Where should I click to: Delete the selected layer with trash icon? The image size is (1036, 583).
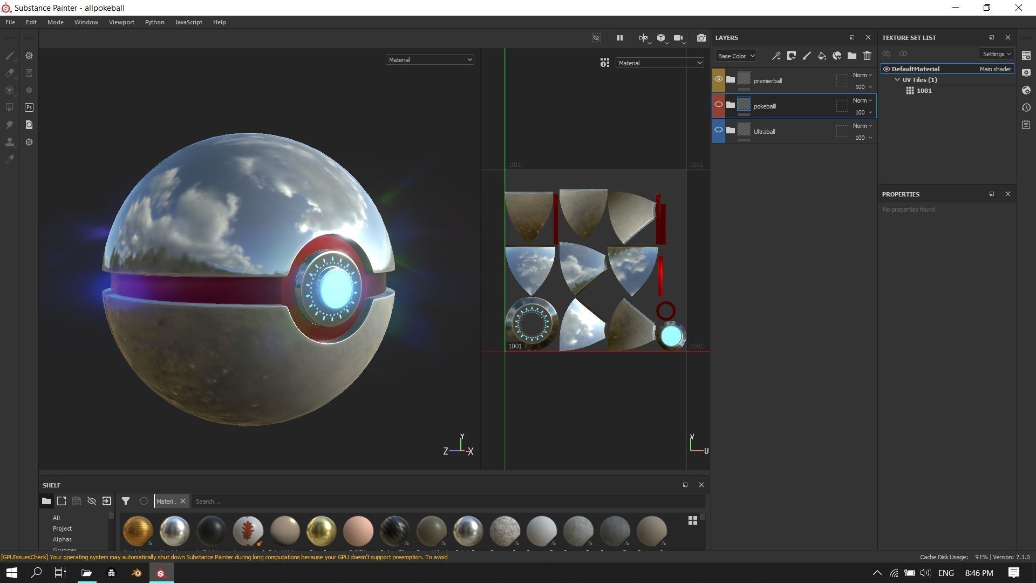click(x=867, y=56)
